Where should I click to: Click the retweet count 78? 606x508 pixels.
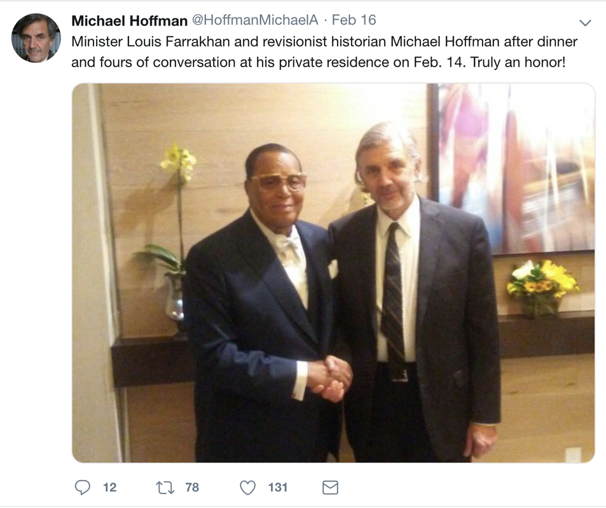point(192,488)
